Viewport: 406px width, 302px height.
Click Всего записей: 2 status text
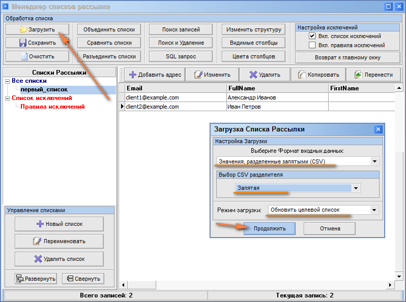coord(106,295)
